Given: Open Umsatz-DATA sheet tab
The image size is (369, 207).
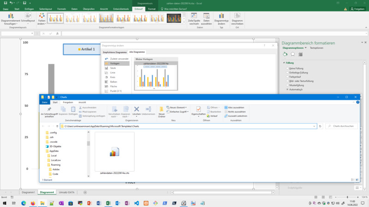Looking at the screenshot, I should point(66,192).
